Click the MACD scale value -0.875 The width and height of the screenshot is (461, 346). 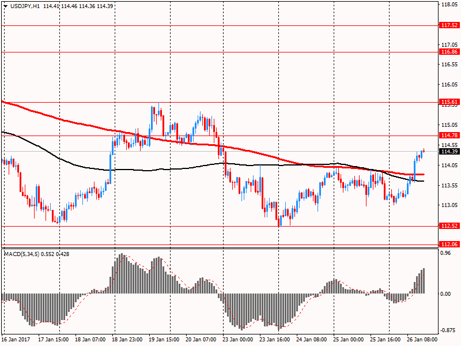coord(448,330)
